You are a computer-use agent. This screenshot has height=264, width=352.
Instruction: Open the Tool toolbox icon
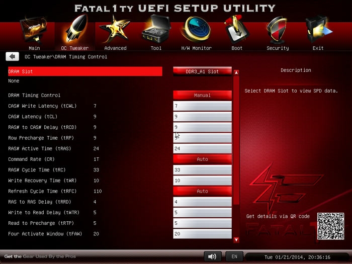[x=156, y=29]
